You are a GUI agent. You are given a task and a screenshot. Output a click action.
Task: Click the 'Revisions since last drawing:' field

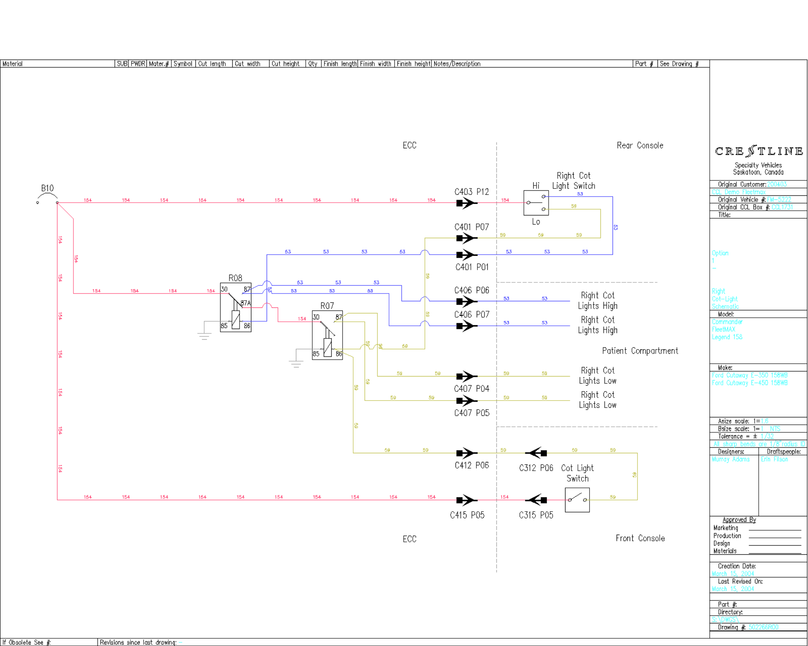click(403, 642)
